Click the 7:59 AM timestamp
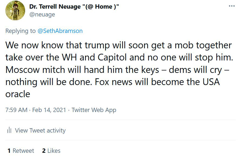 click(x=16, y=110)
